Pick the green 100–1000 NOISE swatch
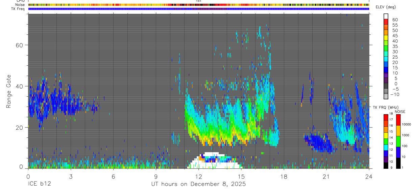Image resolution: width=415 pixels, height=191 pixels. 398,141
